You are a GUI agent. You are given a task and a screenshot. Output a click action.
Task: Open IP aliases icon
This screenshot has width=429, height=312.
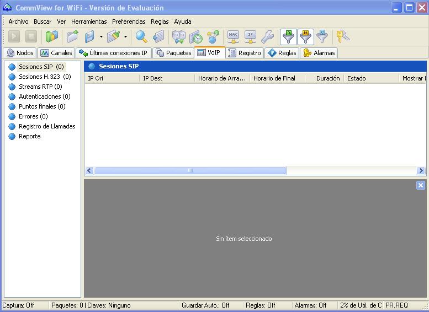(250, 36)
